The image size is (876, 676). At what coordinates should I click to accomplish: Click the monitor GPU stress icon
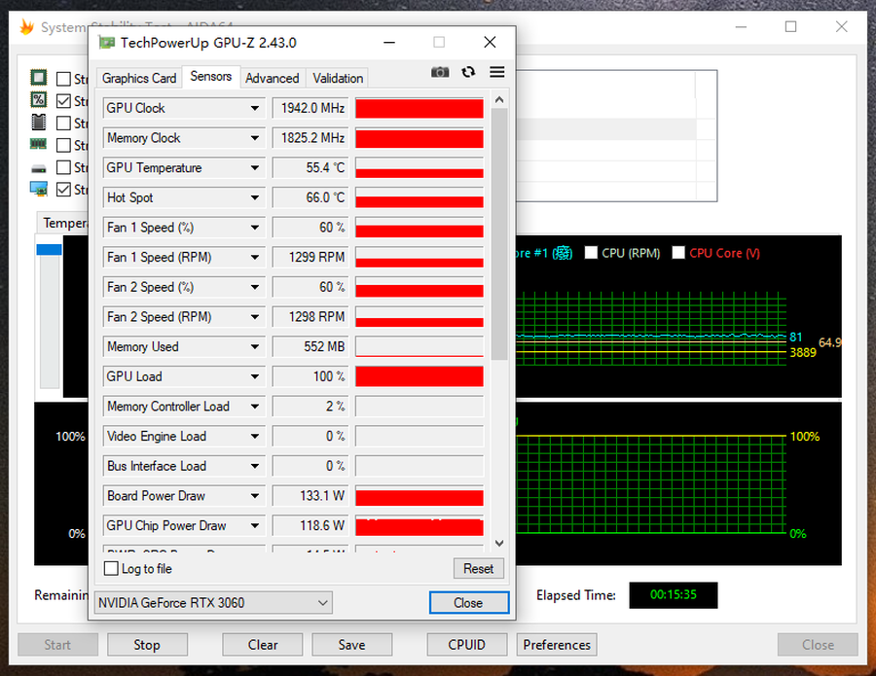tap(39, 190)
